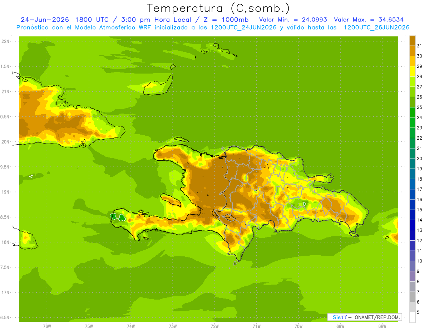Click the "70W" longitude label
Image resolution: width=429 pixels, height=331 pixels.
click(299, 326)
